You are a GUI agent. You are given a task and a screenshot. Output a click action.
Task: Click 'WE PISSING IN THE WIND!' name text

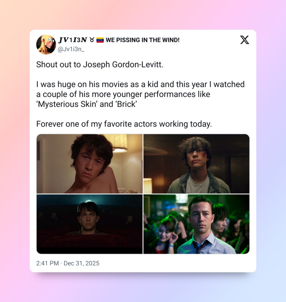pyautogui.click(x=143, y=40)
